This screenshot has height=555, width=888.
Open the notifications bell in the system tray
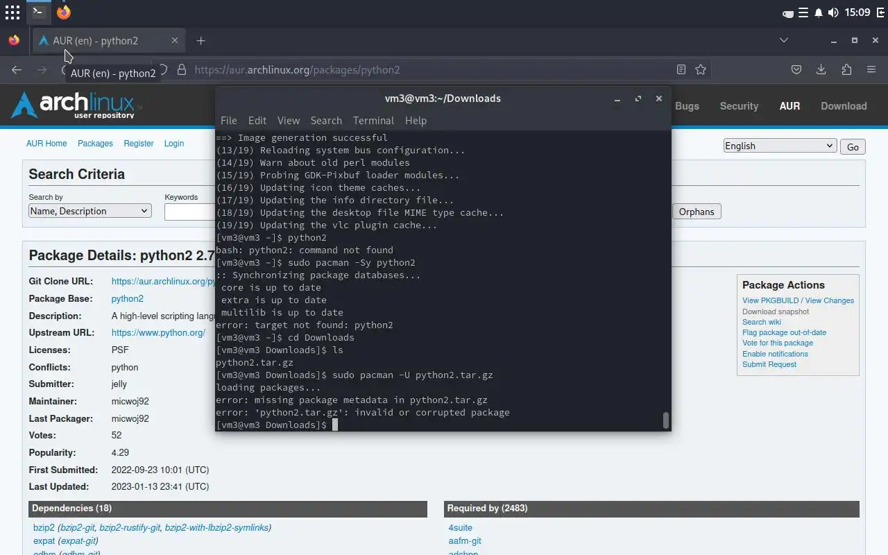[819, 12]
